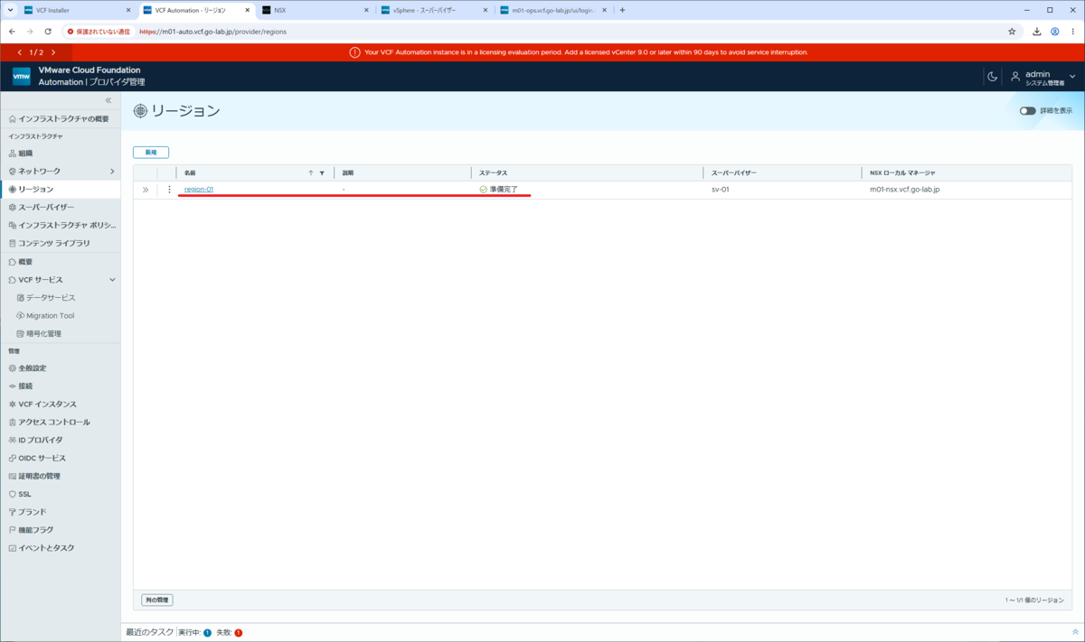Screen dimensions: 1085x642
Task: Click 列の管理 button
Action: [x=157, y=600]
